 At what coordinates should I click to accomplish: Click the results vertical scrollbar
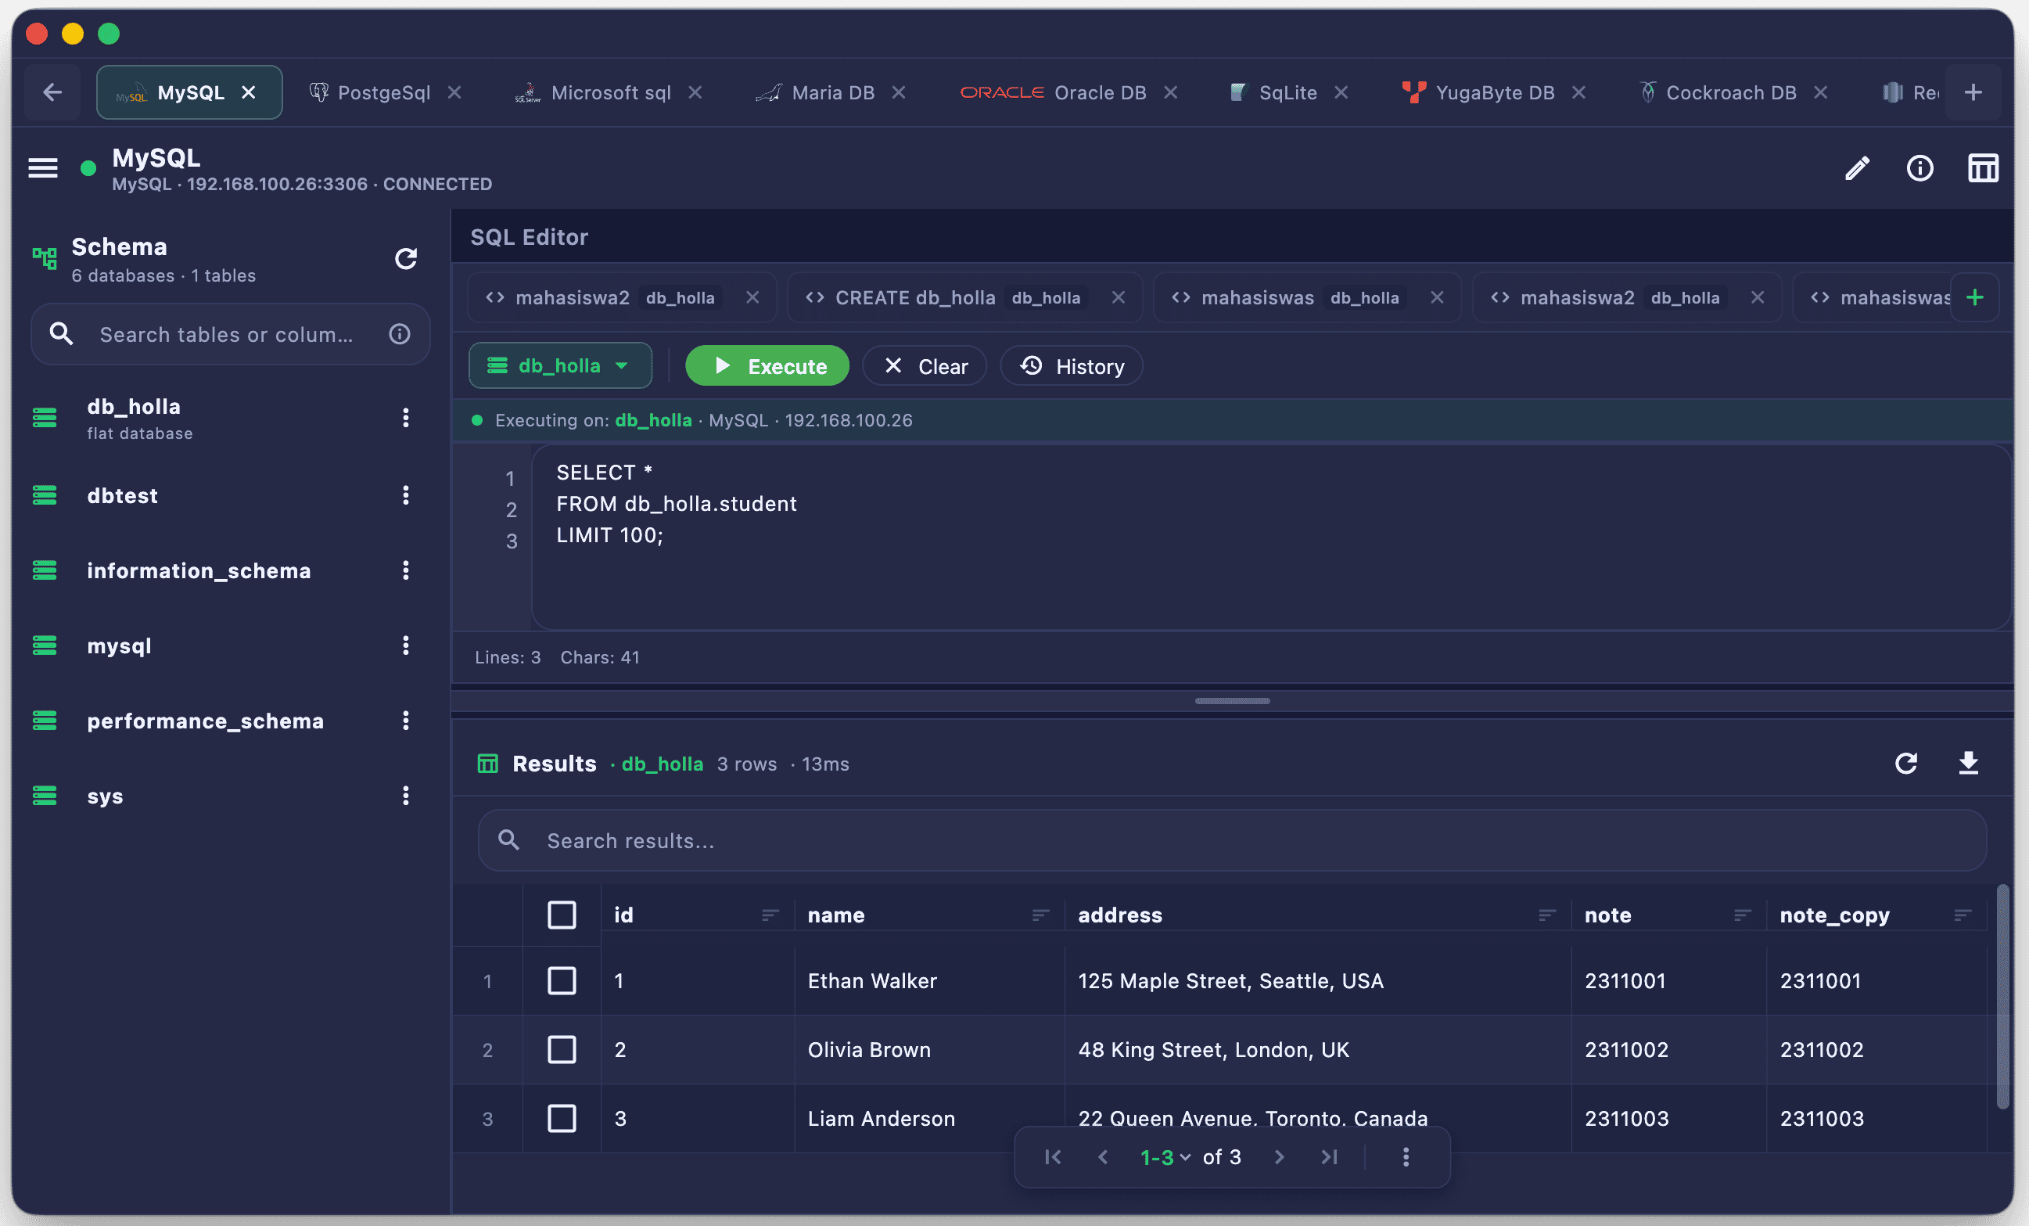click(x=2002, y=997)
